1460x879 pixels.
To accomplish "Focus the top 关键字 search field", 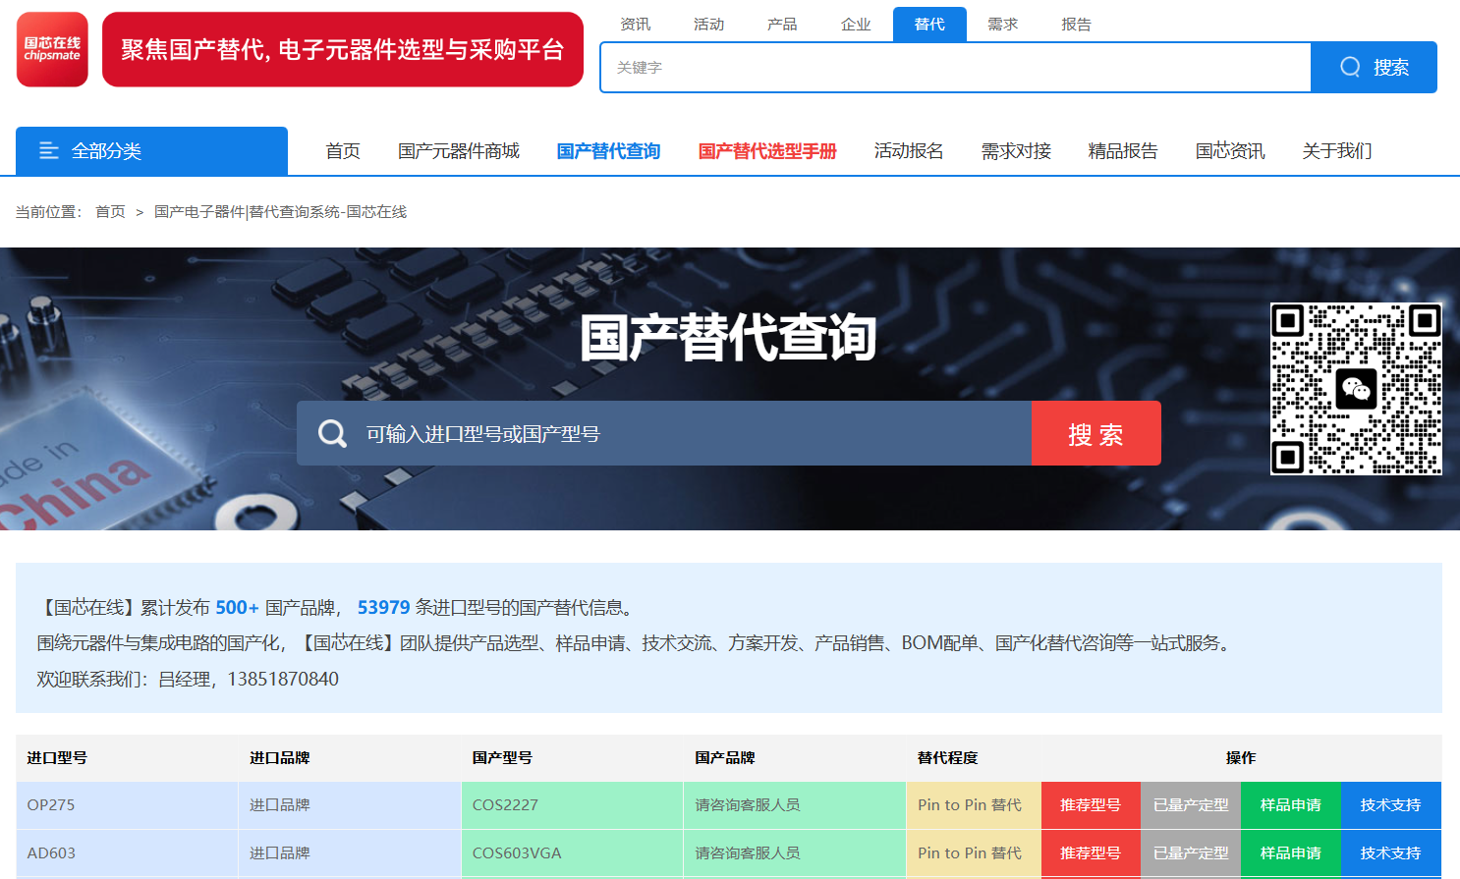I will pyautogui.click(x=956, y=67).
